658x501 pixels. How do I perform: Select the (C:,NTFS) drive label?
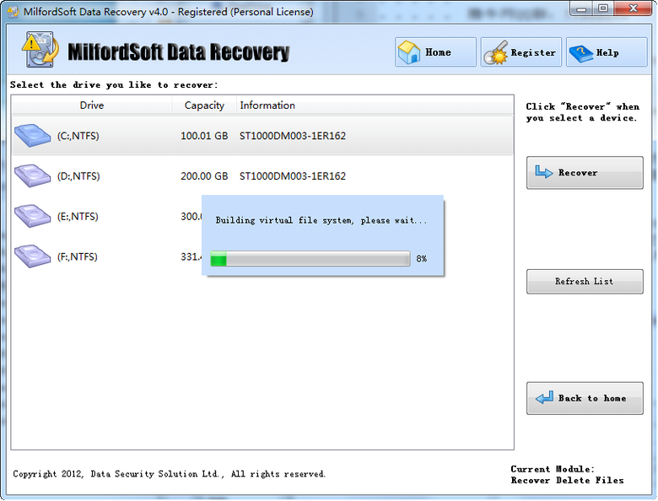click(78, 136)
